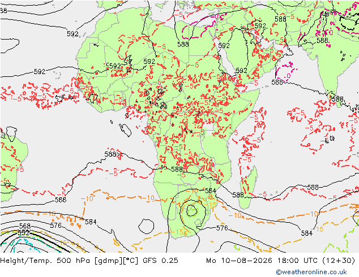Click the '568' height contour label
Image resolution: width=359 pixels, height=277 pixels.
(x=25, y=226)
